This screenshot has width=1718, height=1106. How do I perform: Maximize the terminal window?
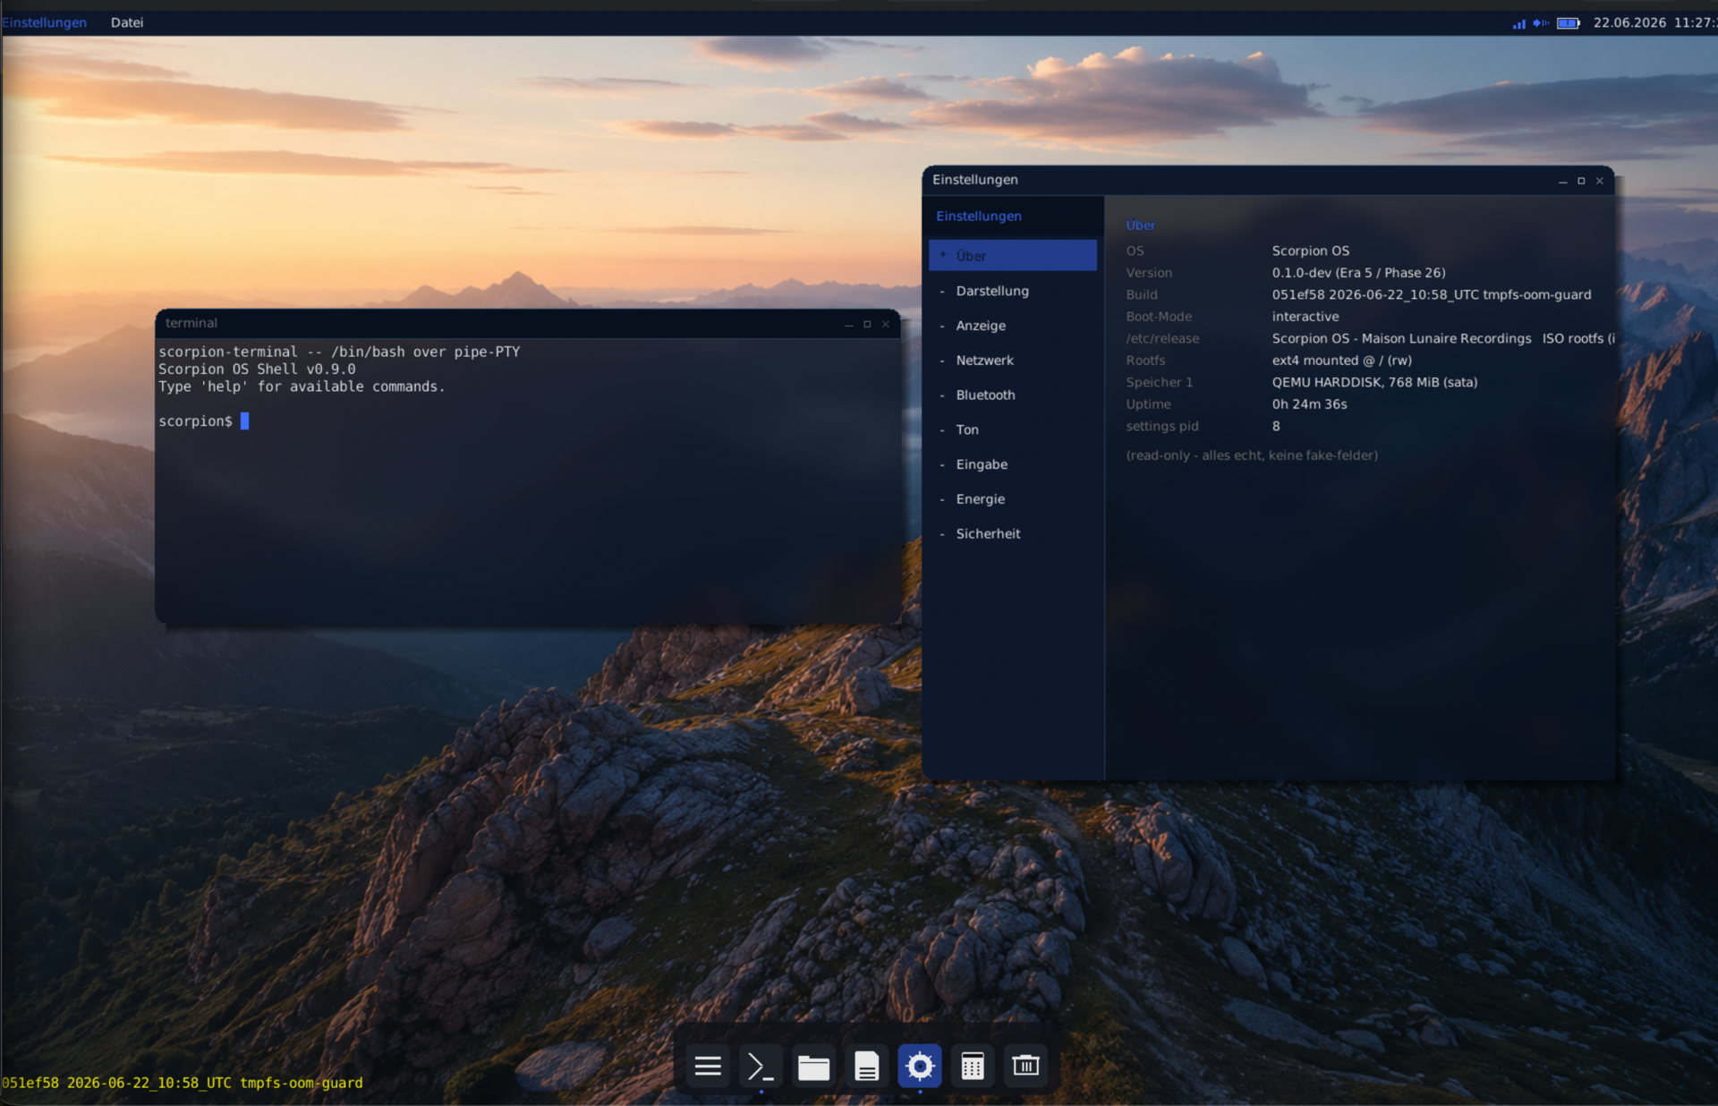(x=867, y=324)
